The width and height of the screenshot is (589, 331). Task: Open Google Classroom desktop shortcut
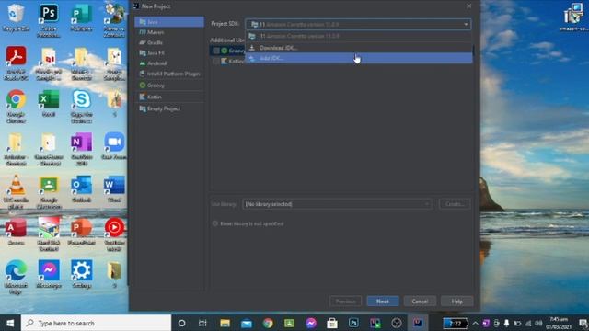tap(49, 191)
